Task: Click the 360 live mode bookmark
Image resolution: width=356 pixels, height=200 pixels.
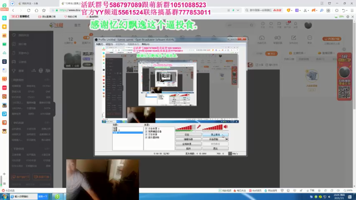Action: [x=20, y=17]
